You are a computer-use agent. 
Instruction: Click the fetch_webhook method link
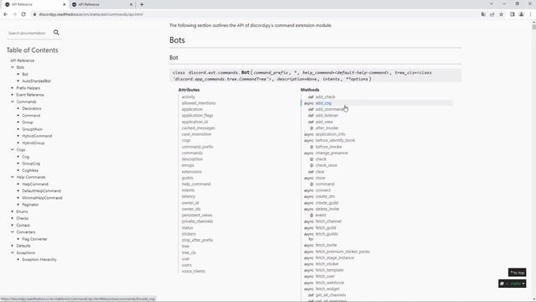pos(329,283)
